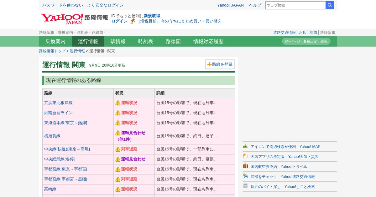The image size is (376, 197).
Task: Open 駅近のバイト探し Yahoo!しごと検索 link
Action: [x=283, y=187]
